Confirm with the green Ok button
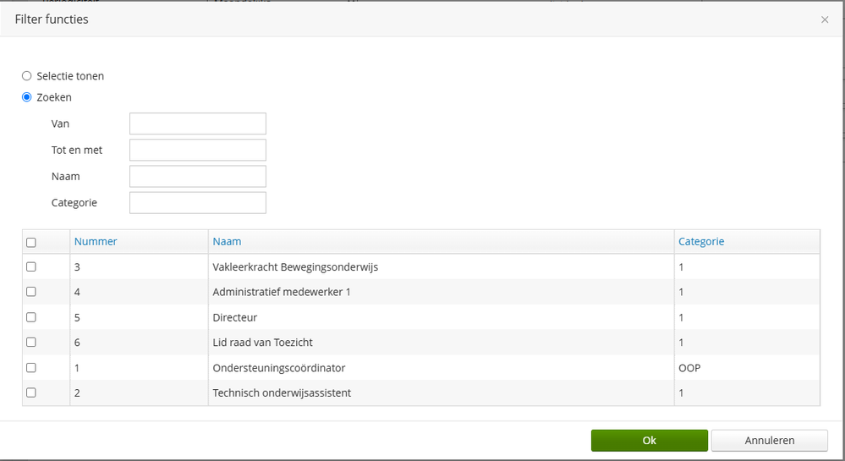 (649, 441)
